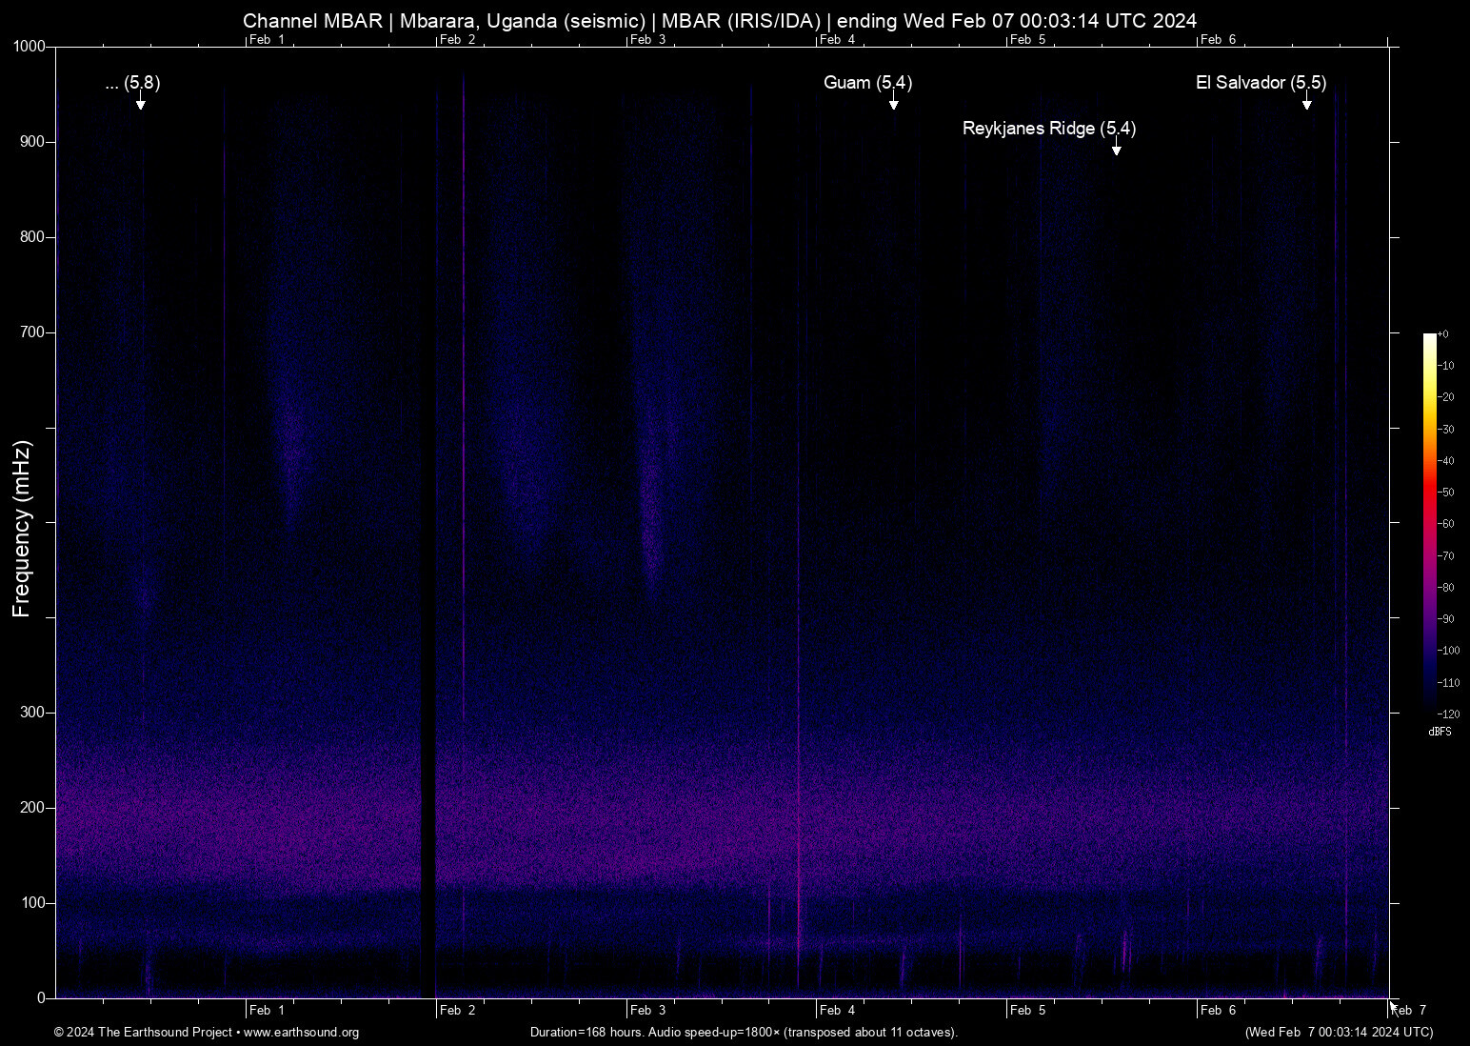Click Feb 2 on the top time axis
This screenshot has width=1470, height=1046.
[x=457, y=40]
